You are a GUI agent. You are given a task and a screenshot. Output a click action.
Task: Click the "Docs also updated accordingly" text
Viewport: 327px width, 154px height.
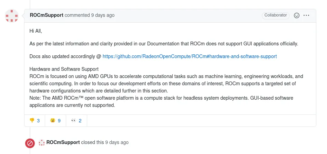[x=65, y=56]
